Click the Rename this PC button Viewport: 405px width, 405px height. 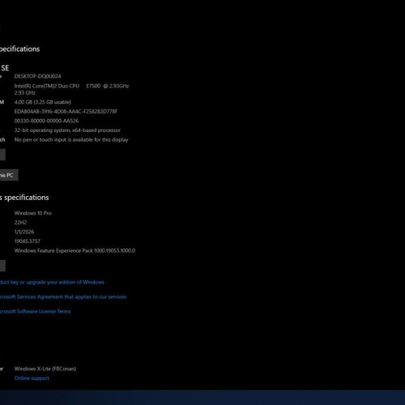(9, 175)
